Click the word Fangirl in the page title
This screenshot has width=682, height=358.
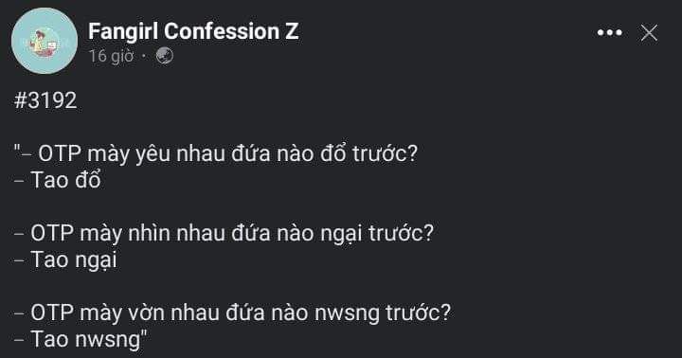pos(123,32)
